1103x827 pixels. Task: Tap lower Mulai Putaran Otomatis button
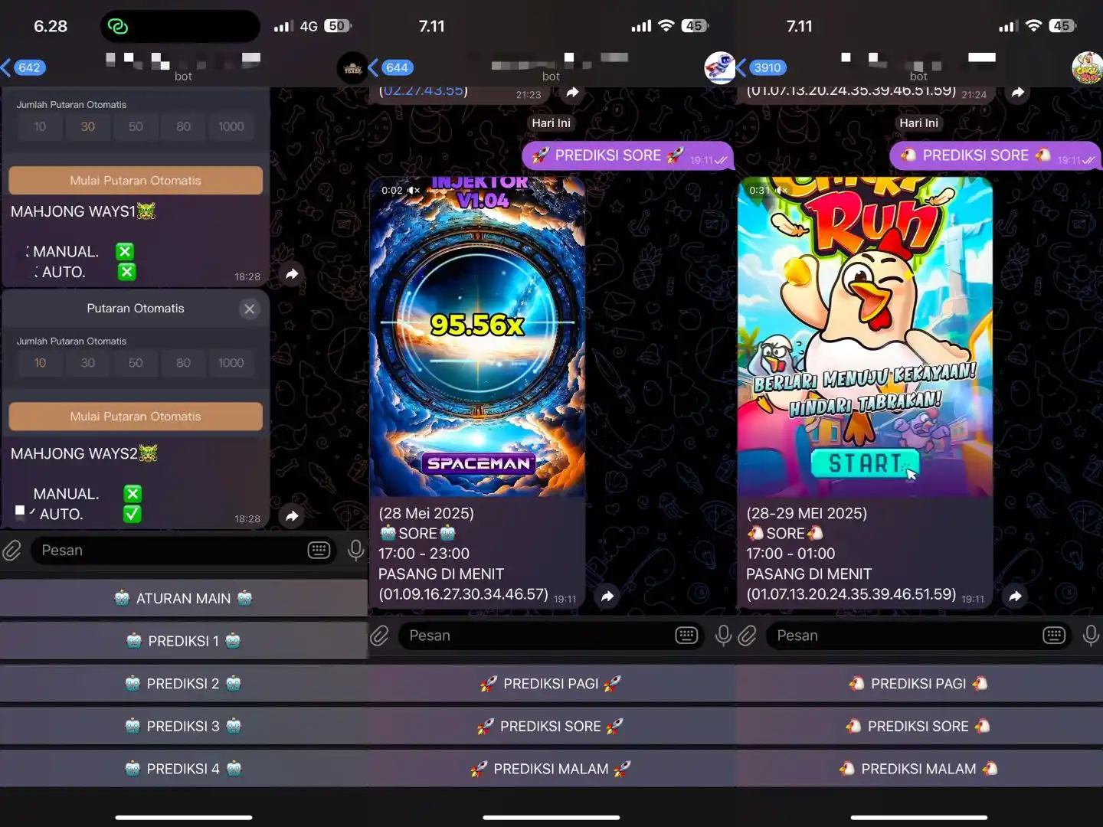pos(136,417)
